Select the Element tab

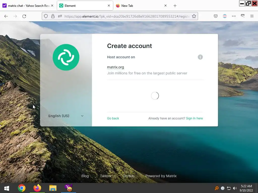click(x=85, y=6)
